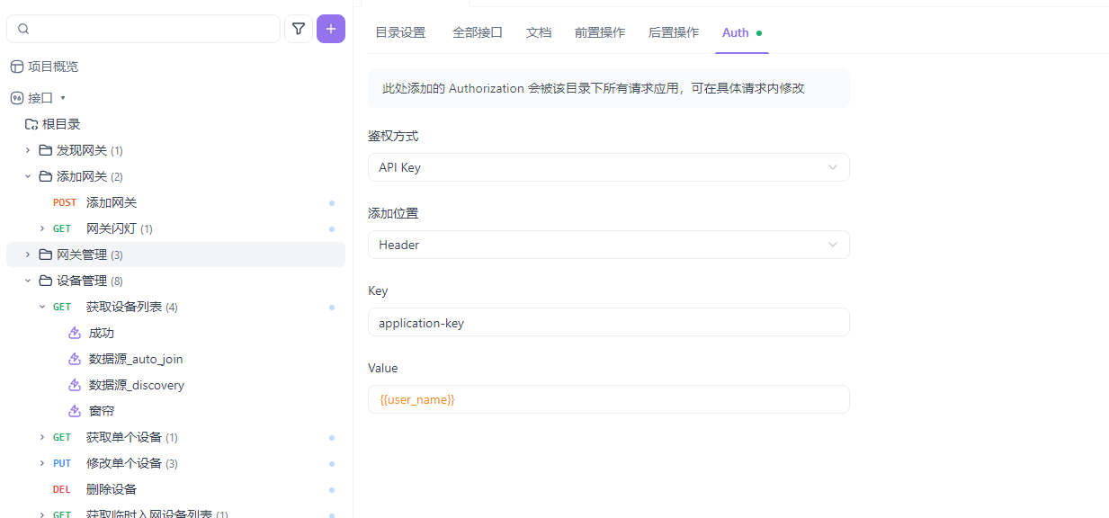The image size is (1109, 518).
Task: Click the 根目录 root folder icon
Action: [x=31, y=124]
